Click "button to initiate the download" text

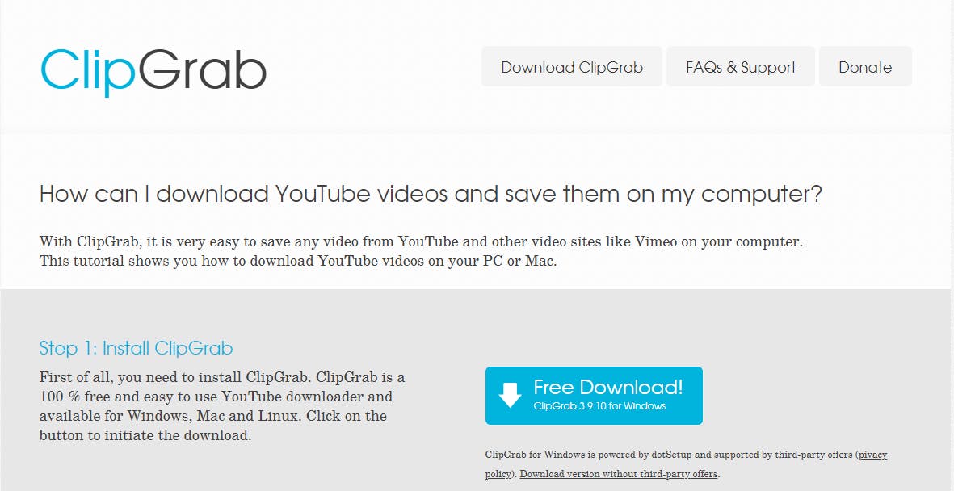pyautogui.click(x=145, y=435)
